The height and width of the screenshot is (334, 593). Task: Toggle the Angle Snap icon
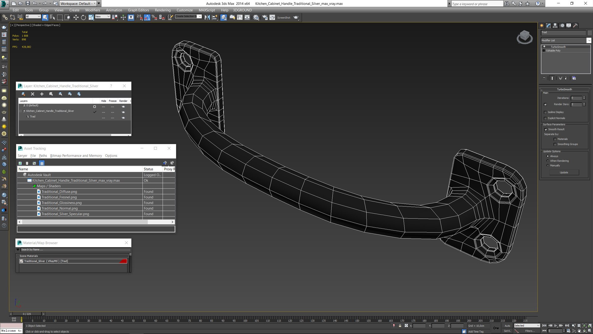(x=147, y=17)
